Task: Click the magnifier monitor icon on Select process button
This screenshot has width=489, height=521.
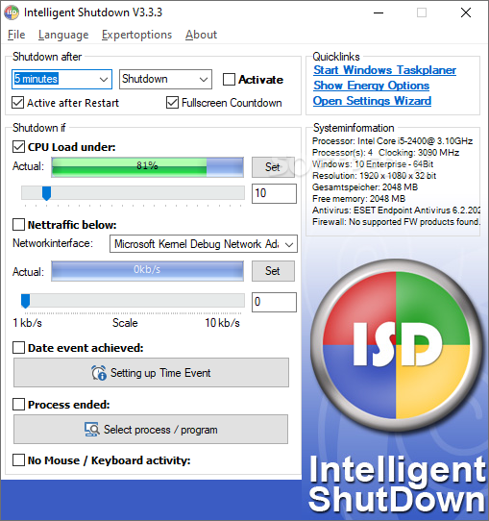Action: coord(92,430)
